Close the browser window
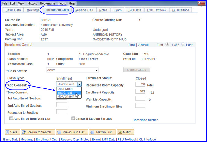207x142 pixels. [200, 3]
